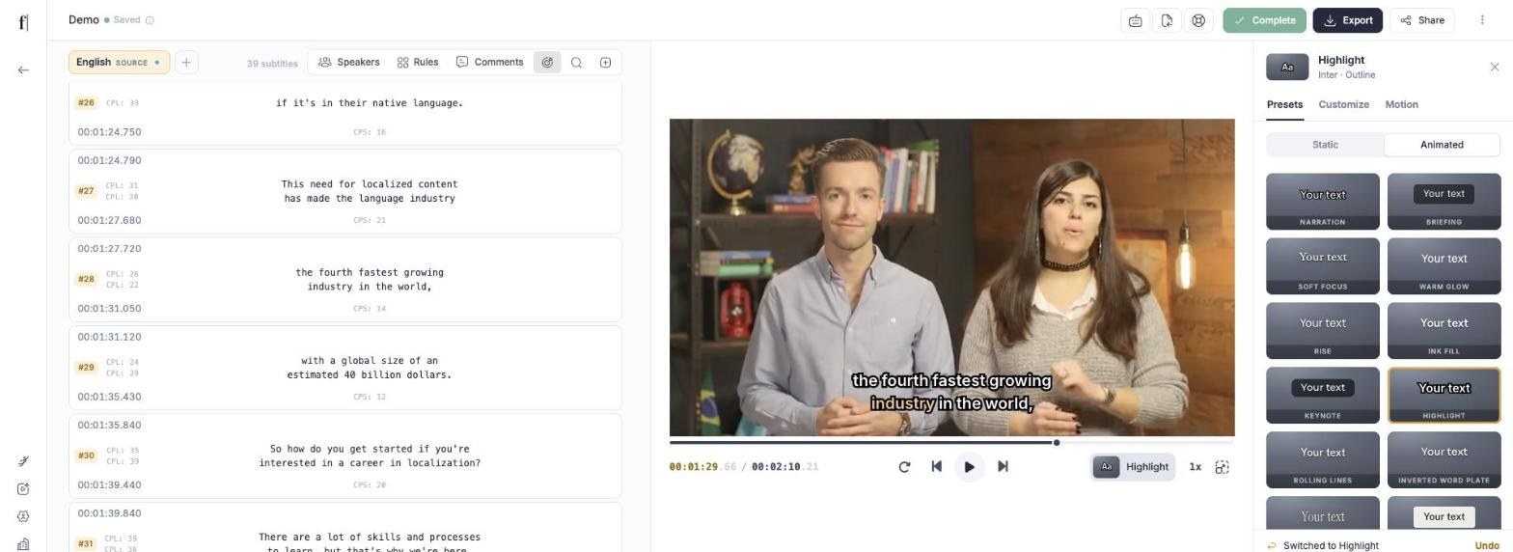Open the more options kebab menu
This screenshot has width=1513, height=552.
pyautogui.click(x=1482, y=20)
